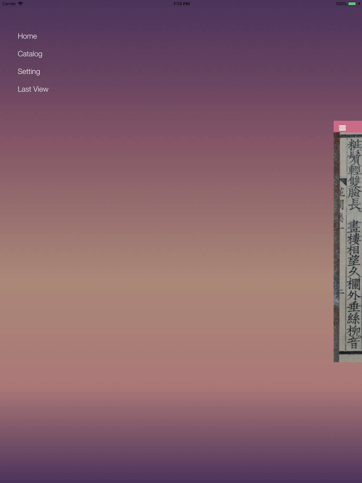Tap the scanned book page preview

[348, 247]
